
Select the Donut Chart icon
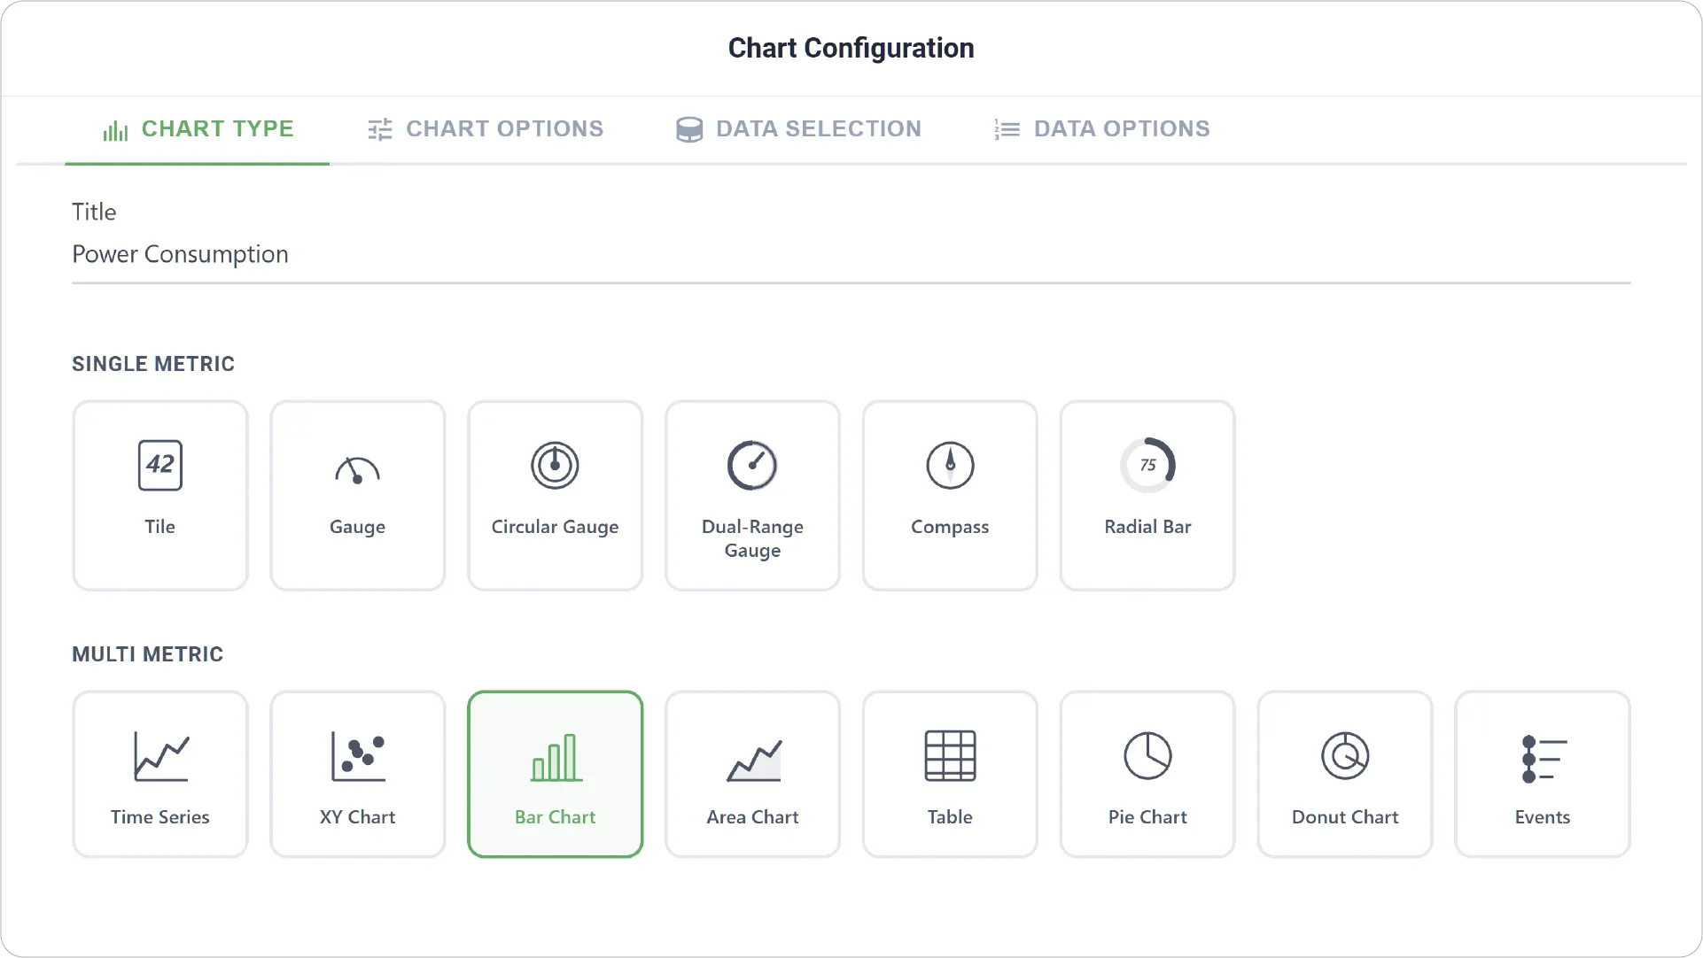(1345, 756)
